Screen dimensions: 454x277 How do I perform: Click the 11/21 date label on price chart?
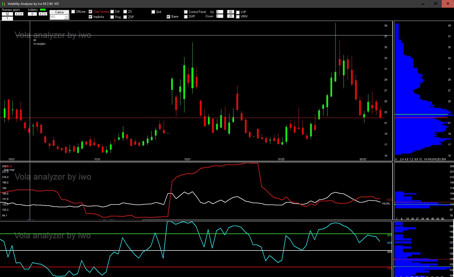(x=97, y=159)
